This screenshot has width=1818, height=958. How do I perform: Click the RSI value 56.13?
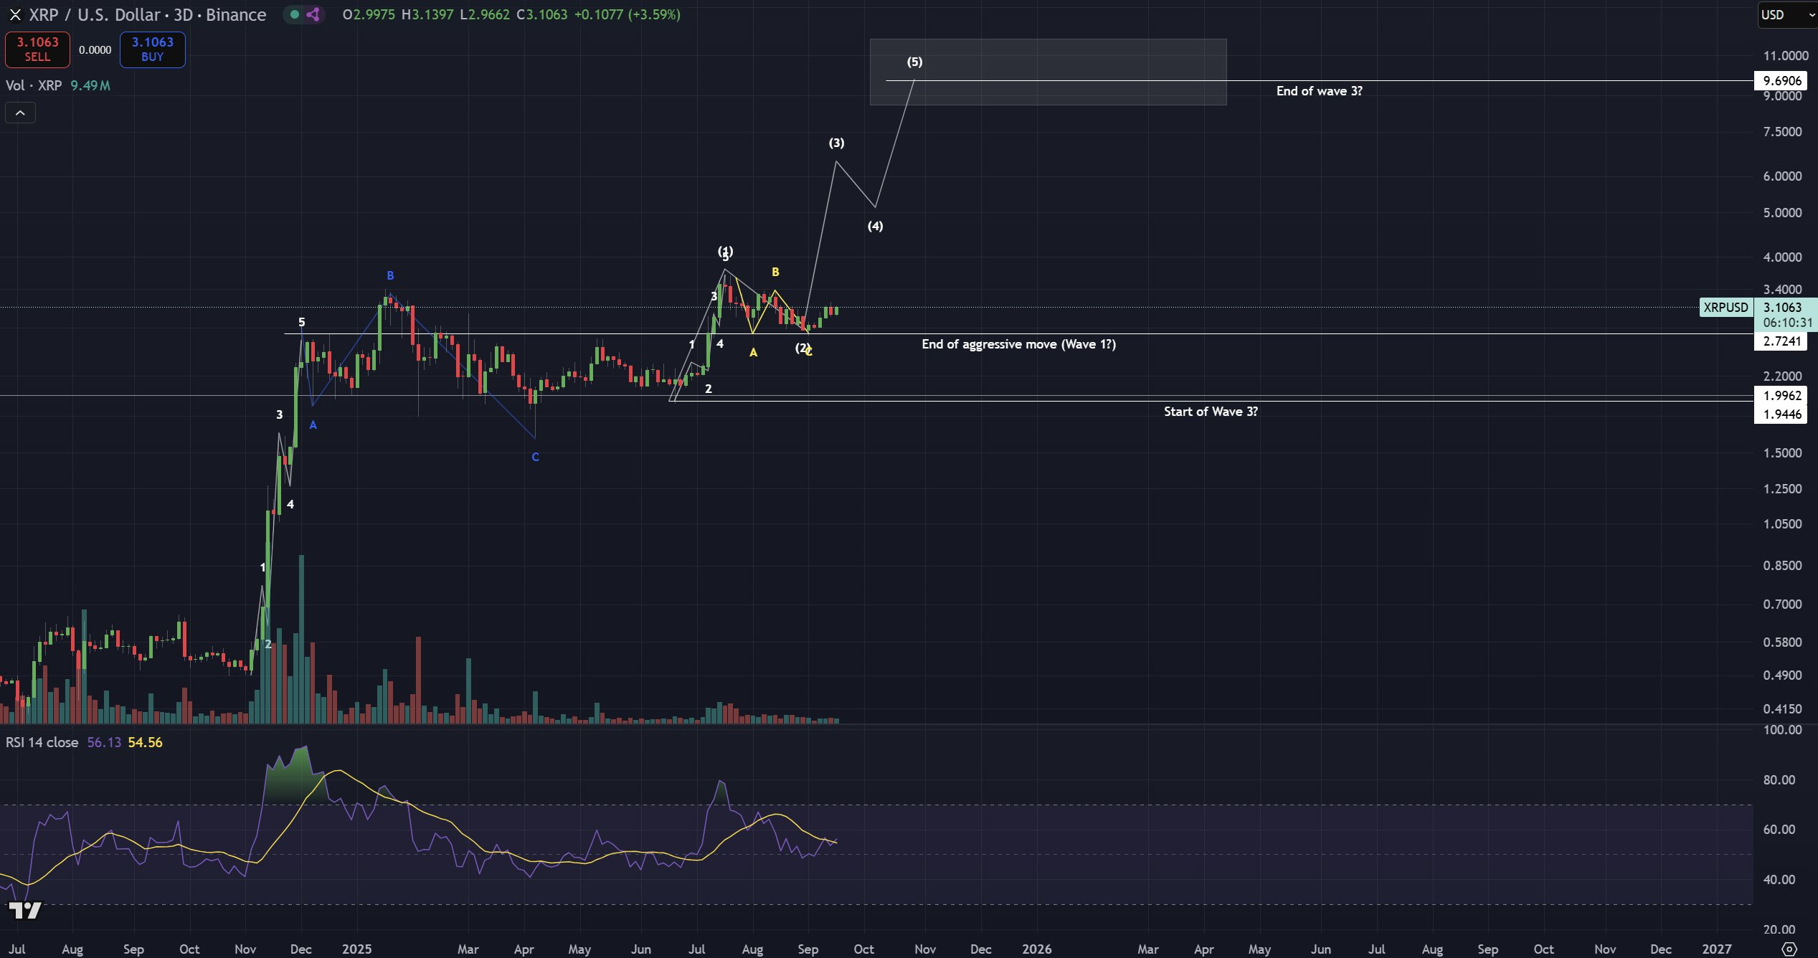tap(104, 742)
